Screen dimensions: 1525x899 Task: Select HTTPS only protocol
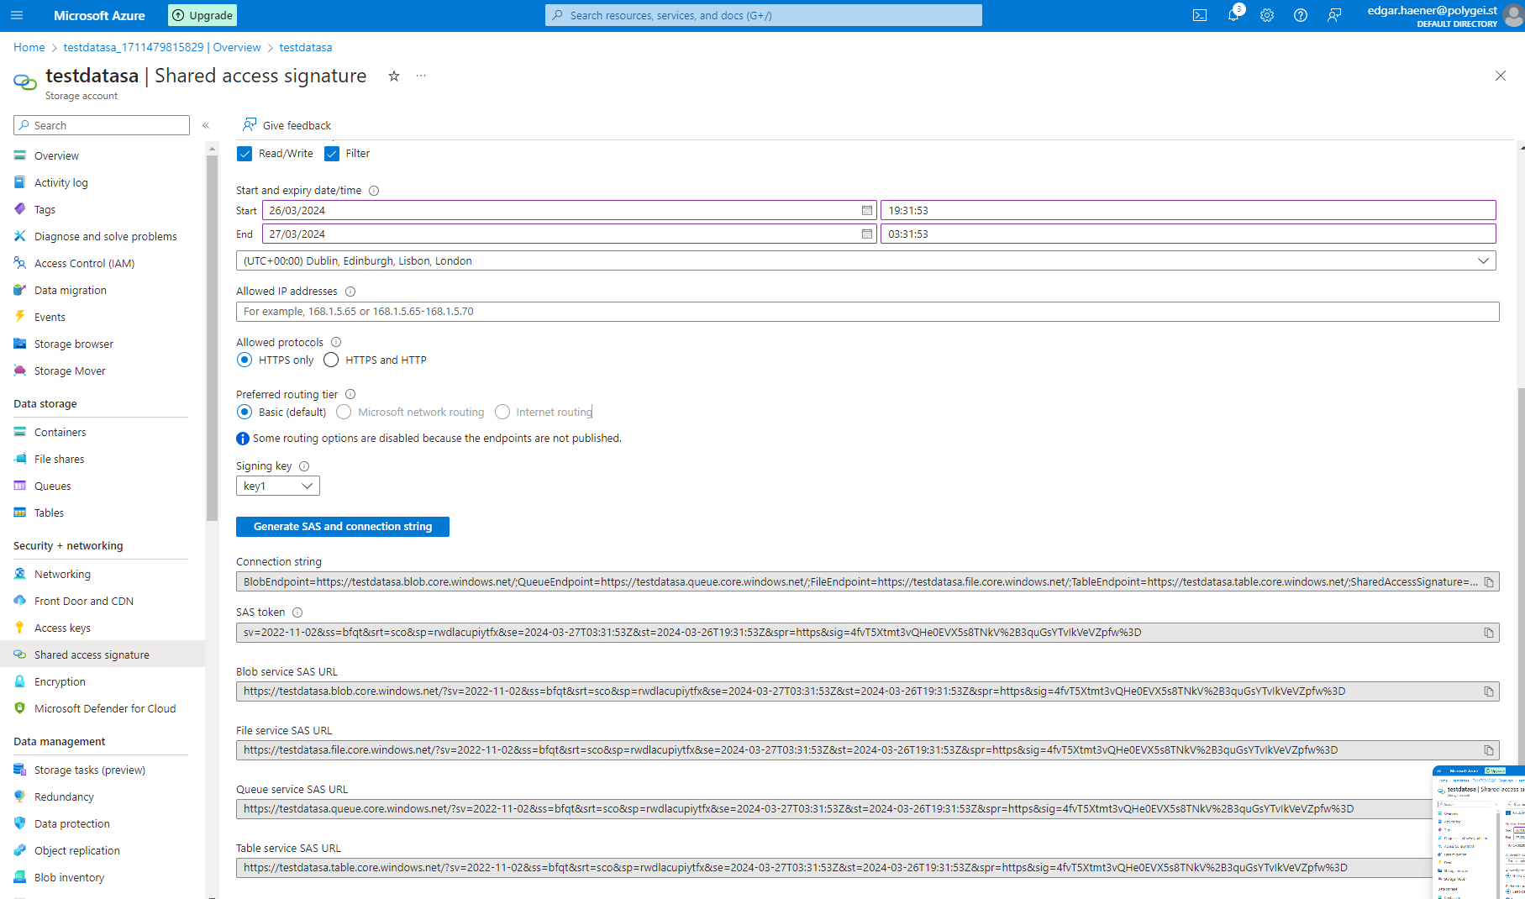tap(245, 360)
